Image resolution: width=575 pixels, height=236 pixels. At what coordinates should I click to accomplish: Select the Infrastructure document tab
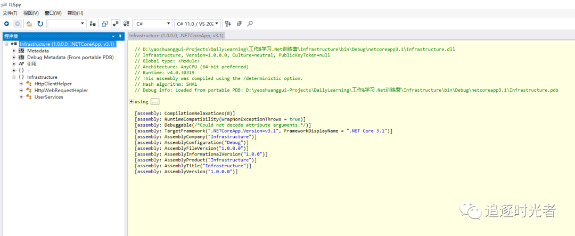(176, 35)
